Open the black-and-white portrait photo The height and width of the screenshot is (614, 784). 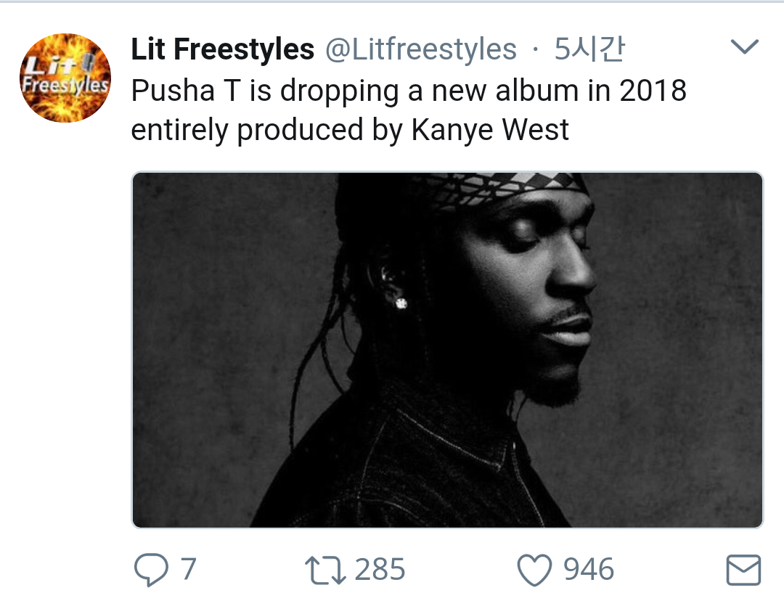click(x=447, y=350)
